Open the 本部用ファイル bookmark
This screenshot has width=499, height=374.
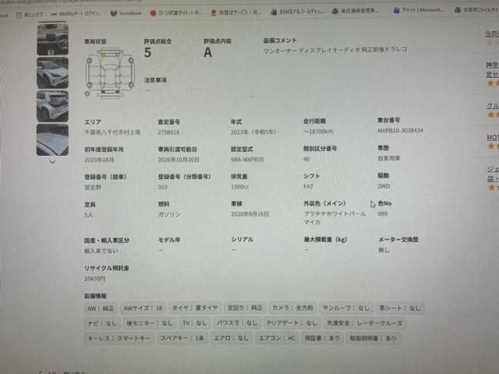[x=476, y=10]
